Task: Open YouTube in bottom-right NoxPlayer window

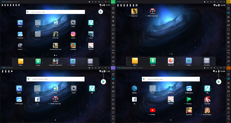Action: (152, 110)
